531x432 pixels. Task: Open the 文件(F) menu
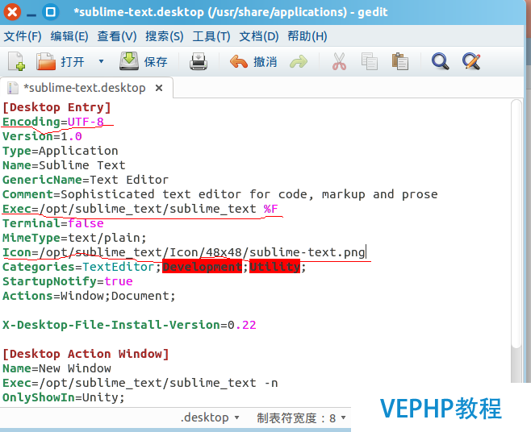[x=23, y=36]
